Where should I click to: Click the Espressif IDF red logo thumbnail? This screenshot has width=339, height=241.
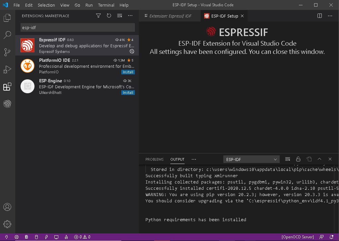[x=28, y=45]
